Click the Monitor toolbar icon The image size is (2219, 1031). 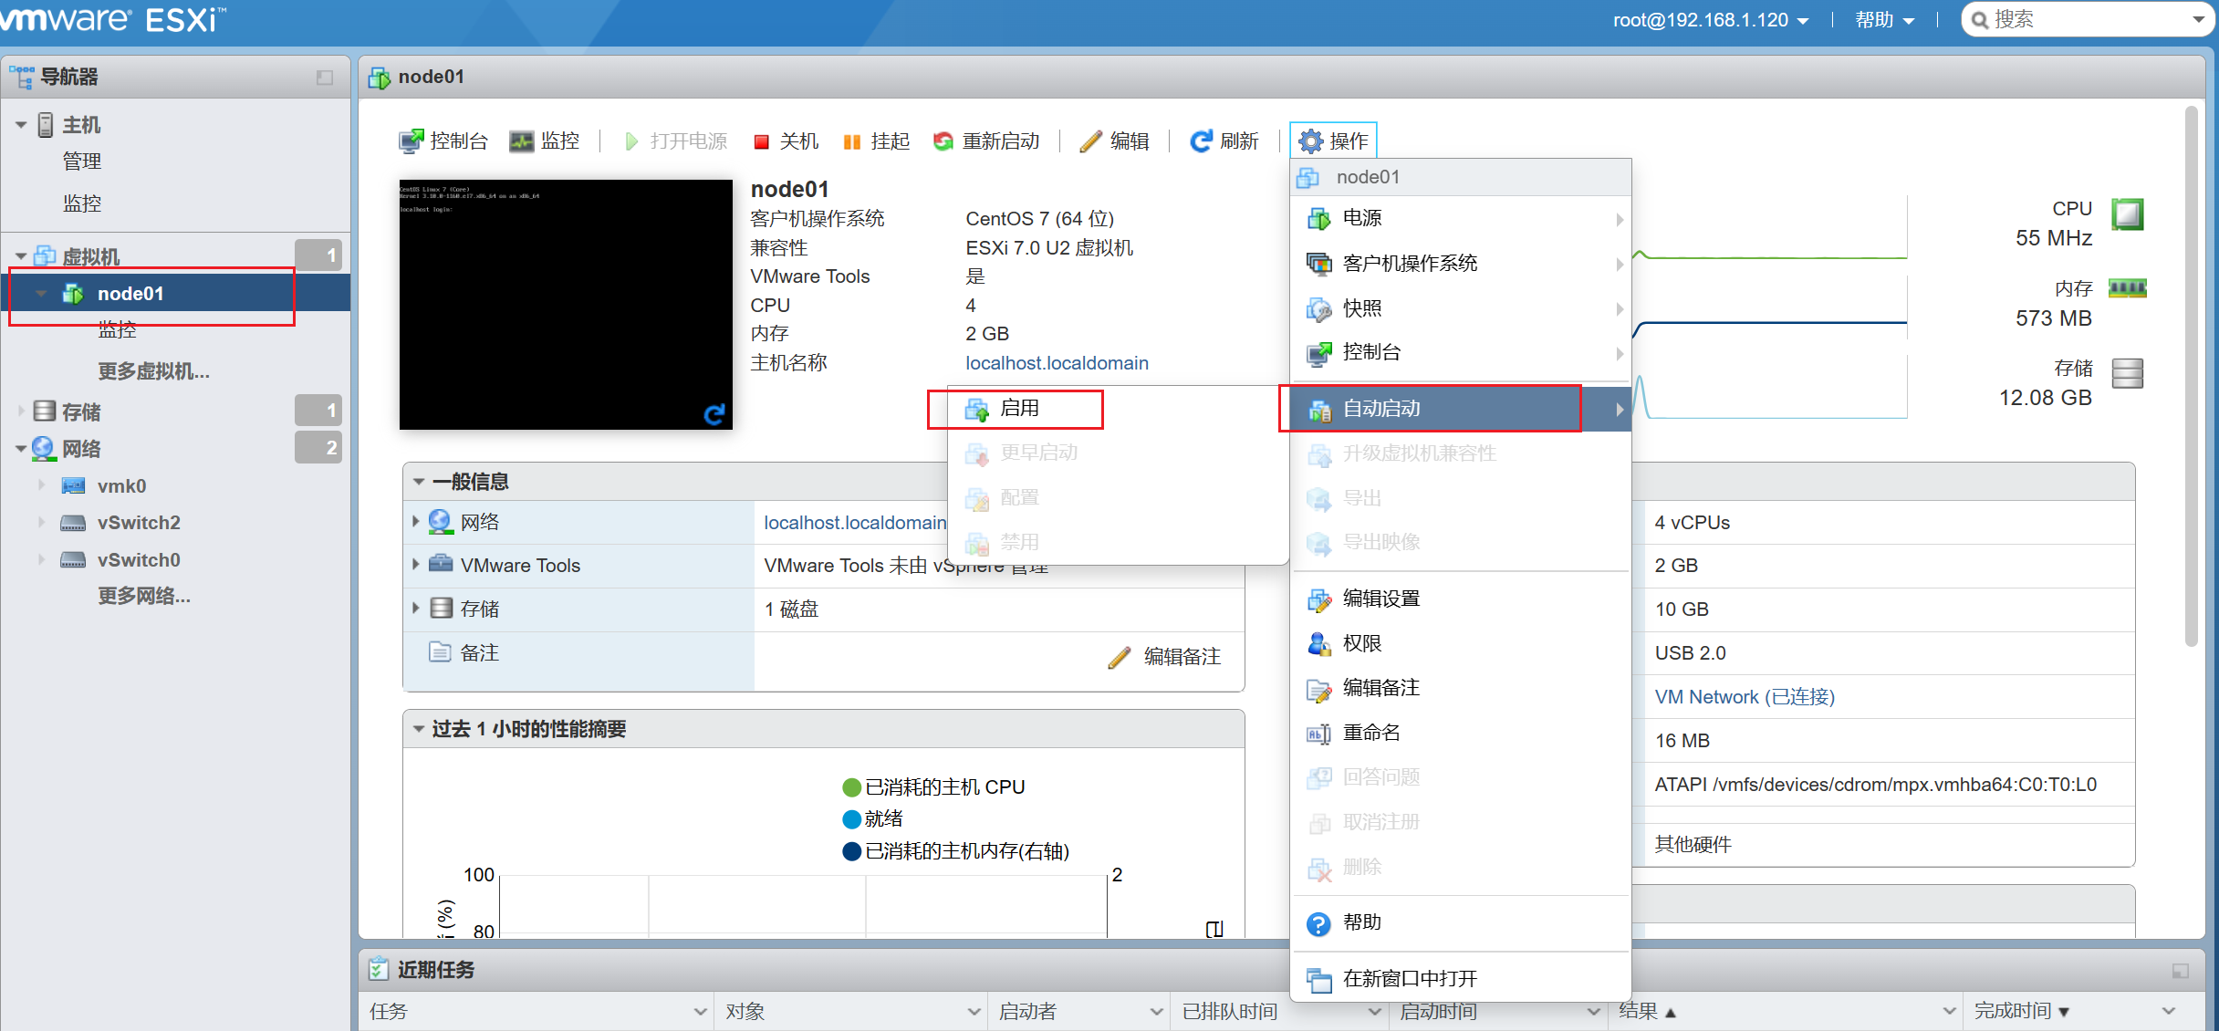click(x=521, y=141)
